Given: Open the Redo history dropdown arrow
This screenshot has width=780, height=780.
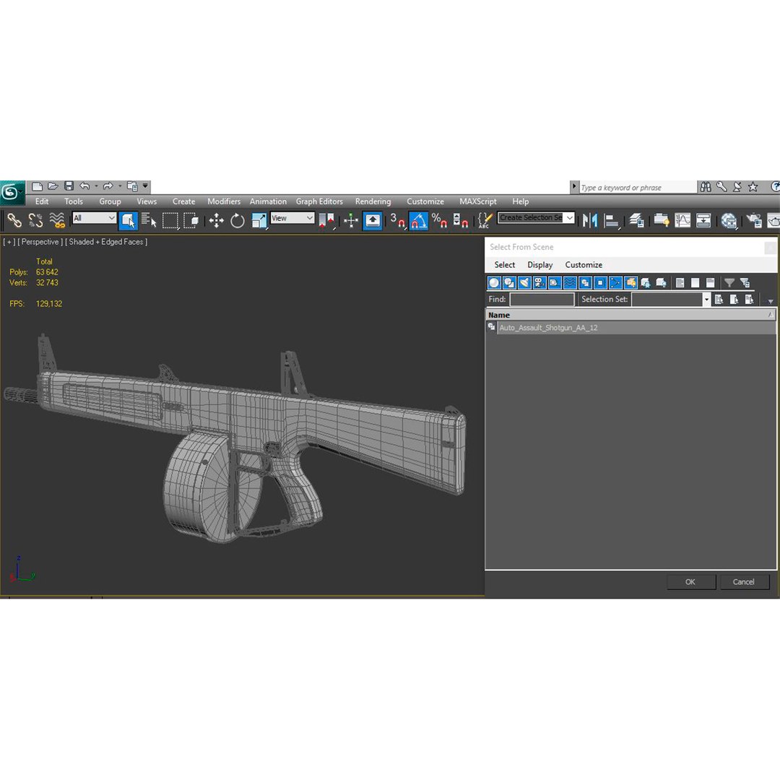Looking at the screenshot, I should tap(119, 186).
